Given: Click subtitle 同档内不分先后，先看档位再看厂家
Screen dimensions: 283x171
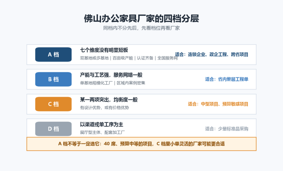Looking at the screenshot, I should (x=141, y=28).
